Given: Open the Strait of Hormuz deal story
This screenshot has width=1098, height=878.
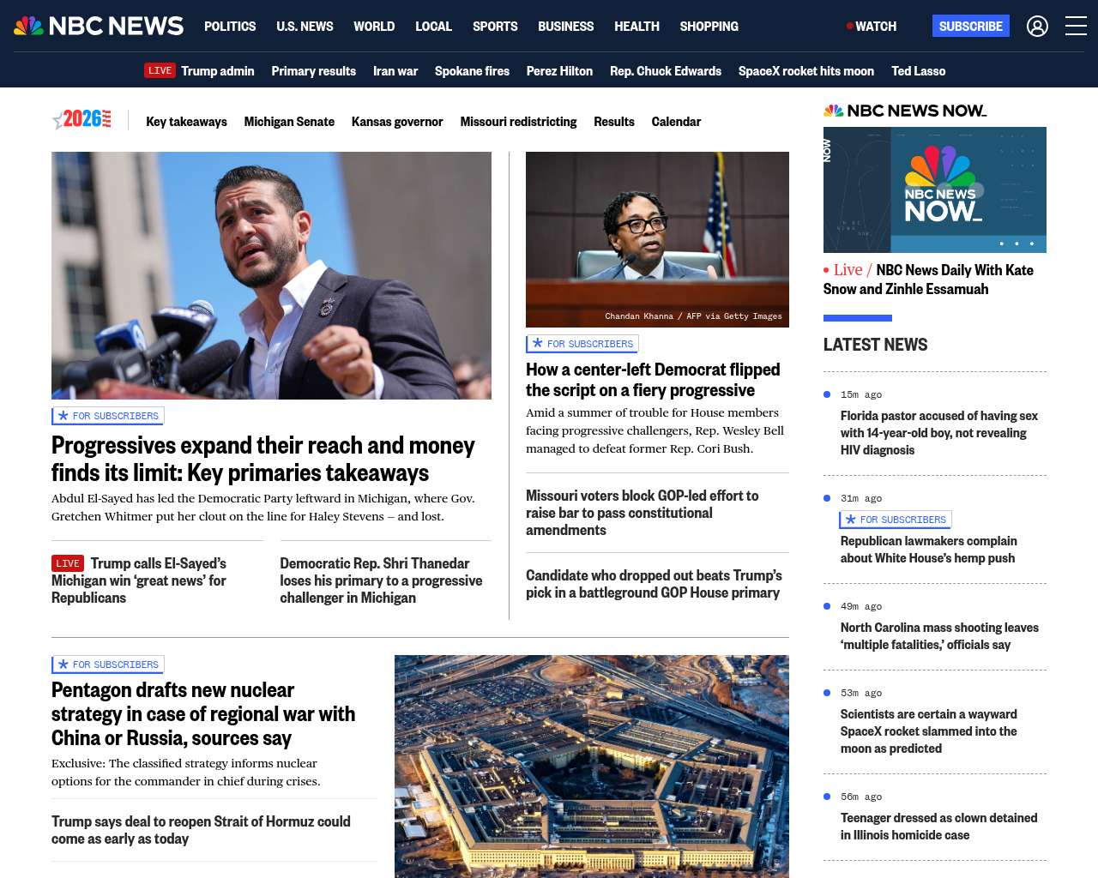Looking at the screenshot, I should pyautogui.click(x=201, y=830).
